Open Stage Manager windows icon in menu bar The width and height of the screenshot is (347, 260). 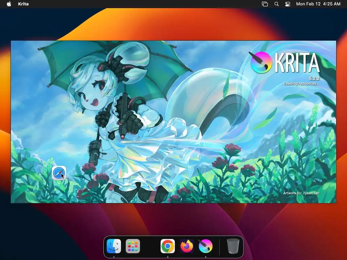coord(265,4)
